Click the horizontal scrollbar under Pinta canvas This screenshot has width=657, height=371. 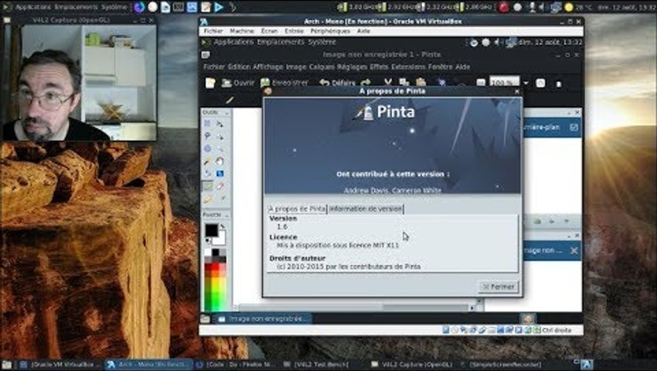pos(354,308)
